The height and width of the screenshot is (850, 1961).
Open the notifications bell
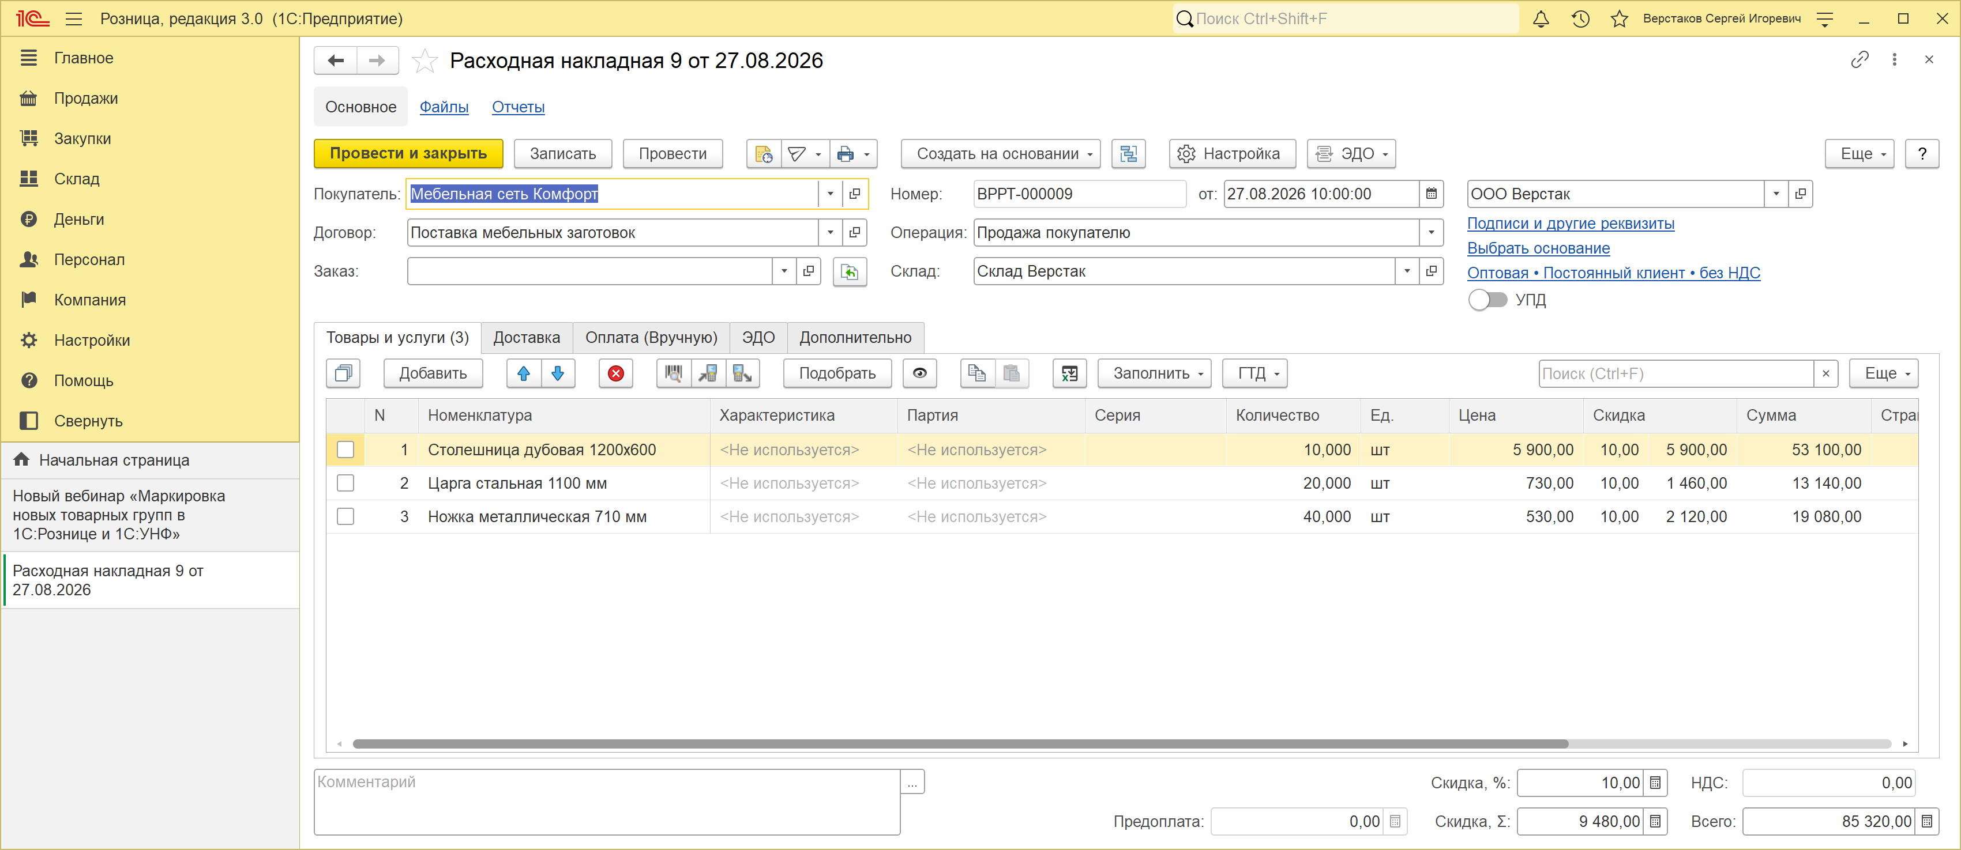1541,19
